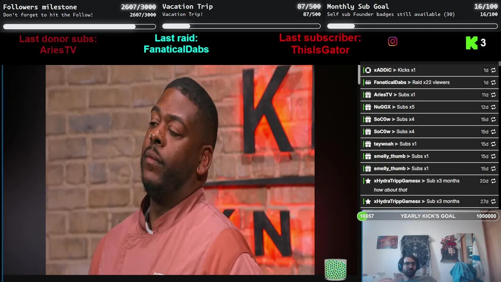Click the 'how about that' message
This screenshot has height=282, width=501.
(x=391, y=190)
